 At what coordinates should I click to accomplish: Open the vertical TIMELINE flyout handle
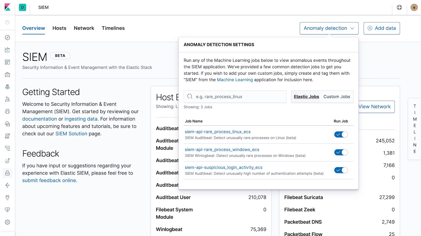click(415, 129)
